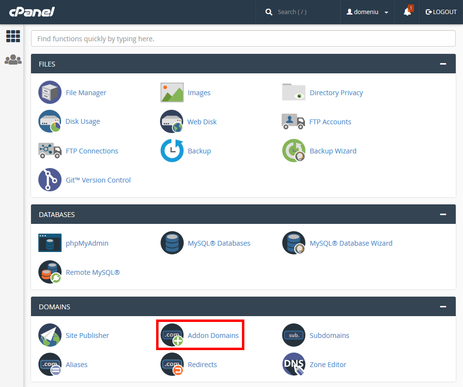Screen dimensions: 463x387
Task: Open the phpMyAdmin link
Action: (x=87, y=243)
